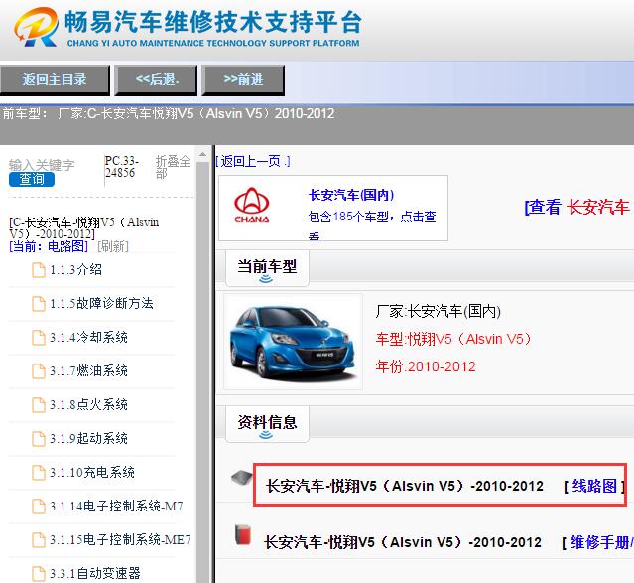Click the 返回主目录 button

(x=55, y=79)
